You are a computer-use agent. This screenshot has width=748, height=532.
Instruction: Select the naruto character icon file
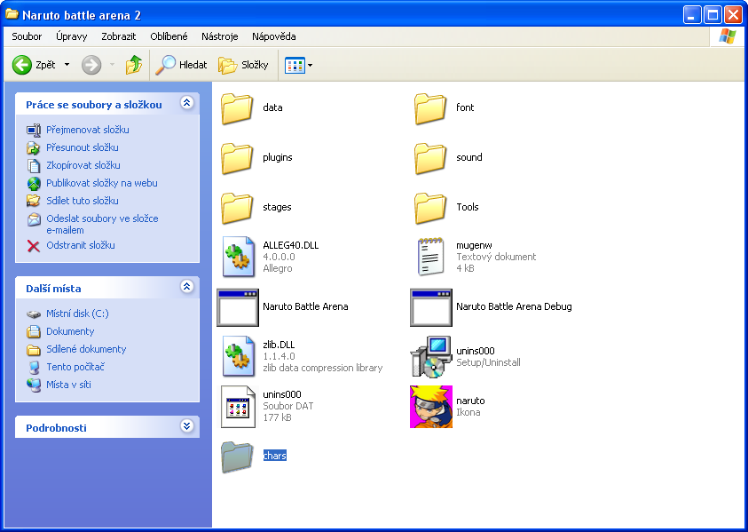click(x=431, y=407)
